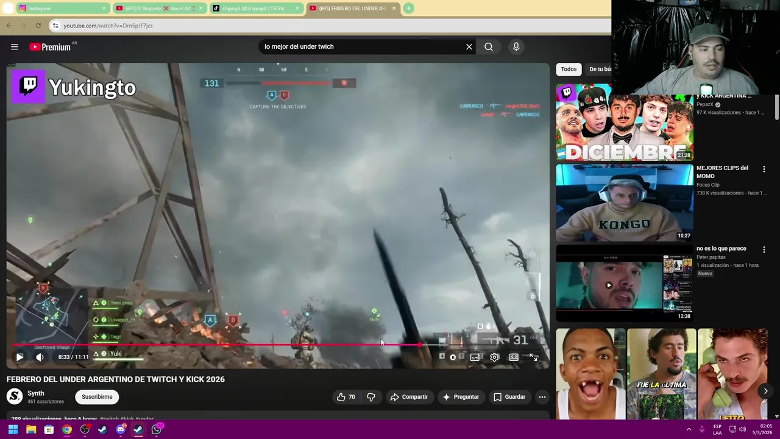This screenshot has width=780, height=439.
Task: Seek using the red progress bar
Action: [278, 345]
